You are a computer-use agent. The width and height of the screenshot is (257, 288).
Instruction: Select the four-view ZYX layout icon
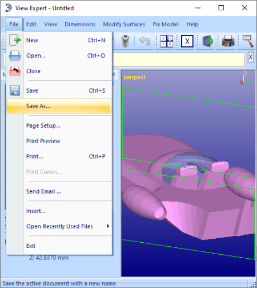[x=167, y=41]
